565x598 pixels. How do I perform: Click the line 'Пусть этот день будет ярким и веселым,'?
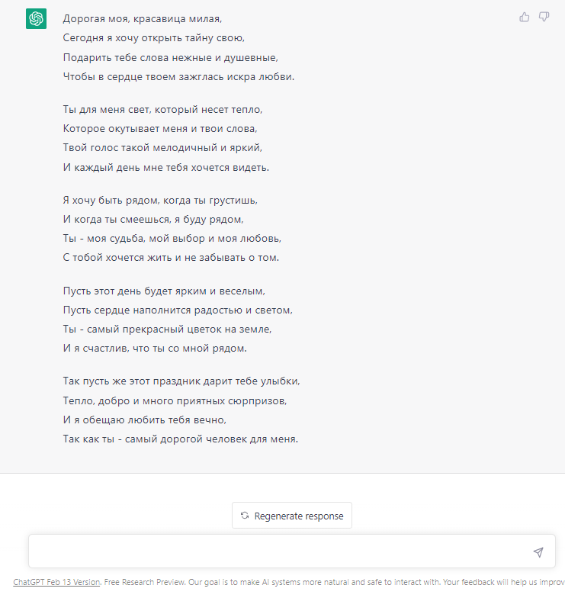click(164, 291)
